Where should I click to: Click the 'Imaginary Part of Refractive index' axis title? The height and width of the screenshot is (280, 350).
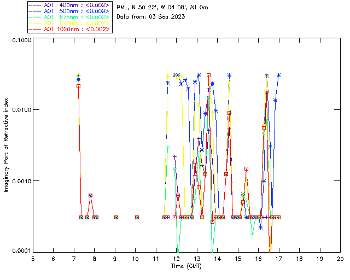point(6,145)
